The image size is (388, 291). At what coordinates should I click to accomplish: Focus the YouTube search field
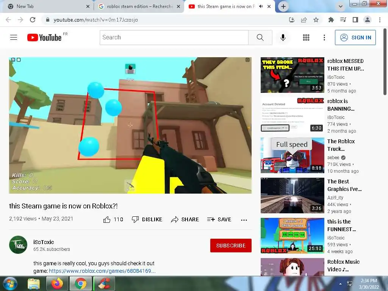pos(174,38)
